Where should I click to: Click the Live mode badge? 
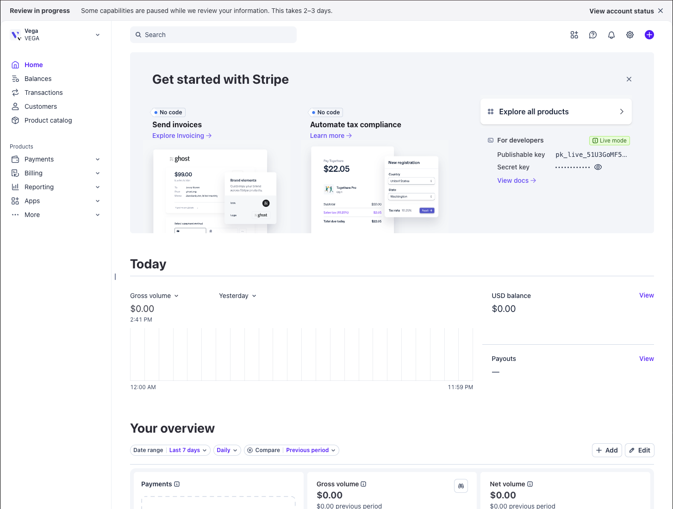point(610,141)
